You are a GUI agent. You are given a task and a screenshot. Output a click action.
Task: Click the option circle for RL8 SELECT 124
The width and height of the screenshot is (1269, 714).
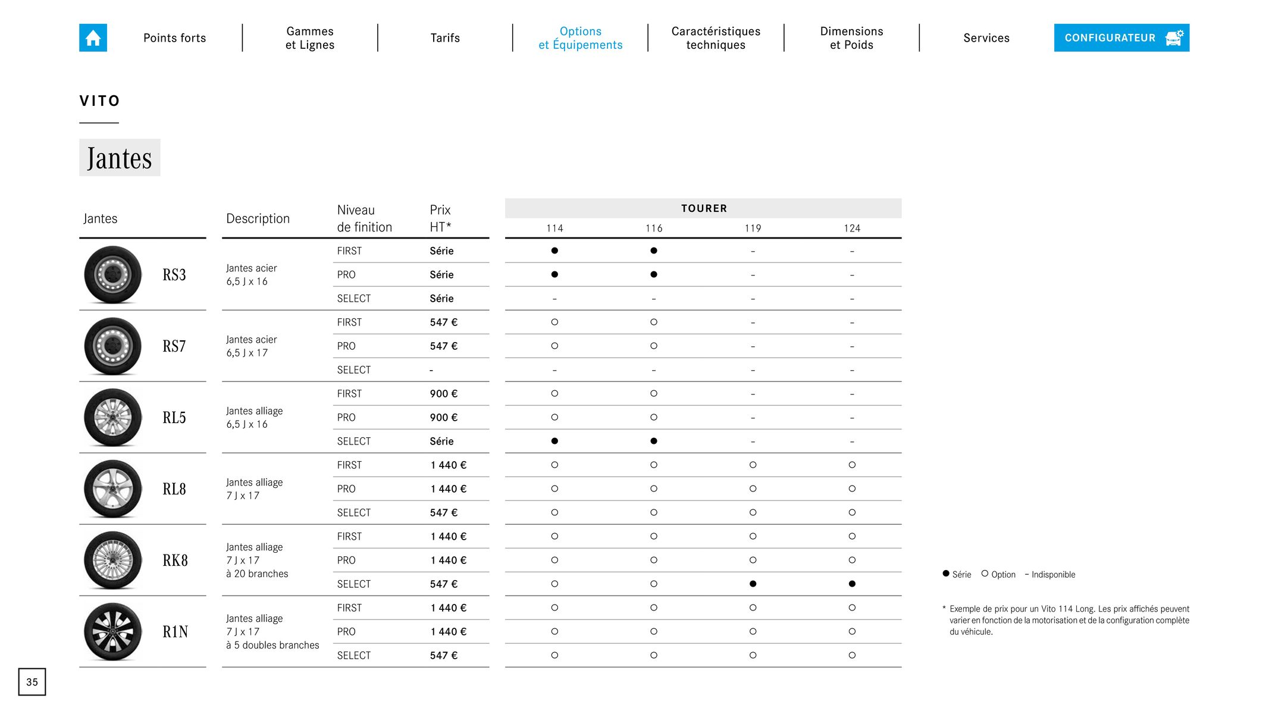[852, 512]
